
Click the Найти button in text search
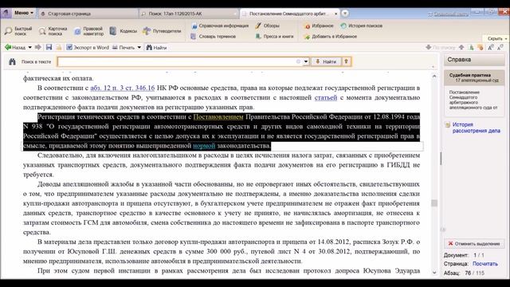pyautogui.click(x=326, y=61)
